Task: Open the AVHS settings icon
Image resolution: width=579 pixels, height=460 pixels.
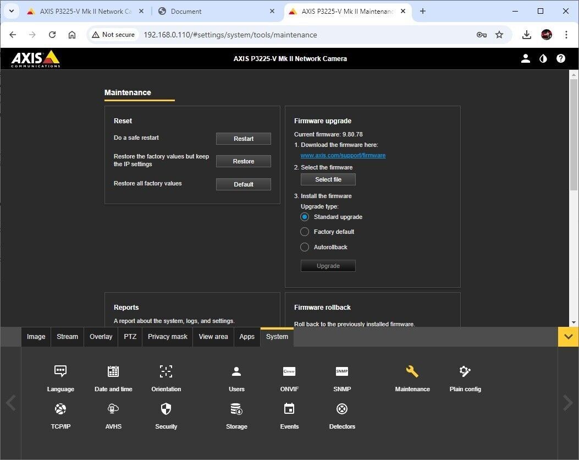Action: pyautogui.click(x=113, y=409)
